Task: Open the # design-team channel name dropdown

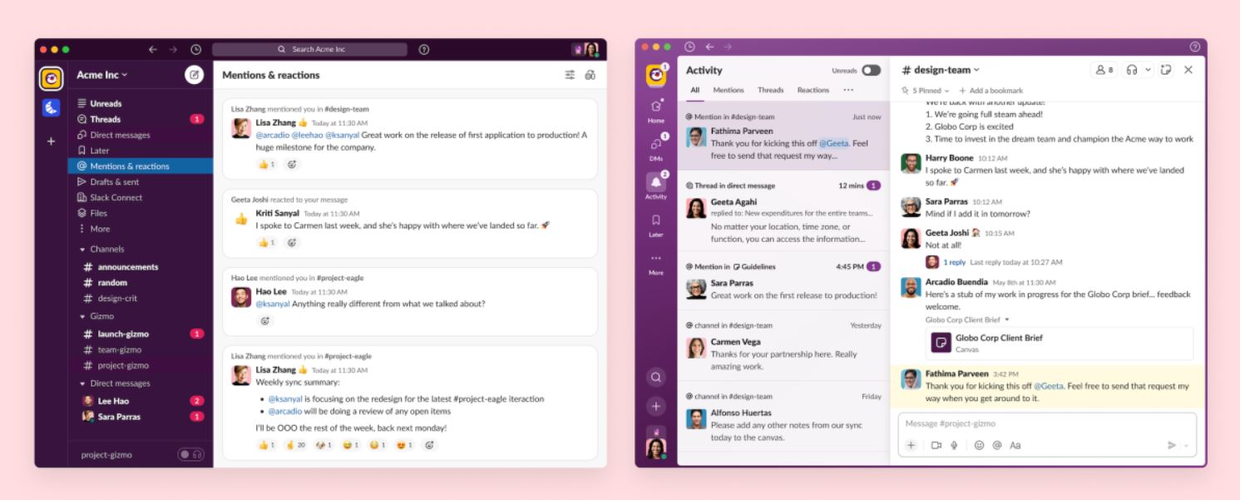Action: [x=941, y=70]
